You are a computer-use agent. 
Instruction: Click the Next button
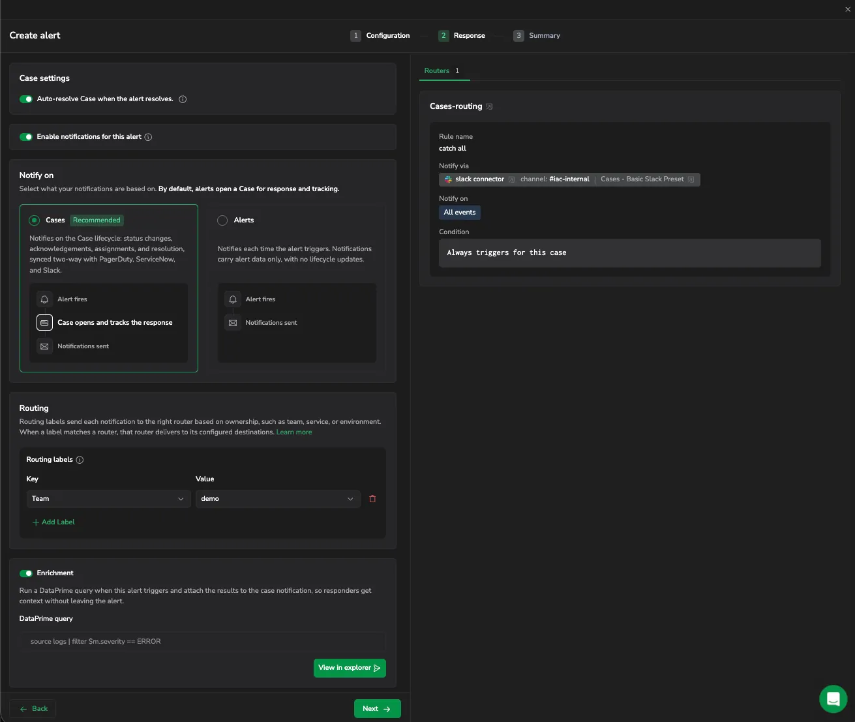point(378,709)
